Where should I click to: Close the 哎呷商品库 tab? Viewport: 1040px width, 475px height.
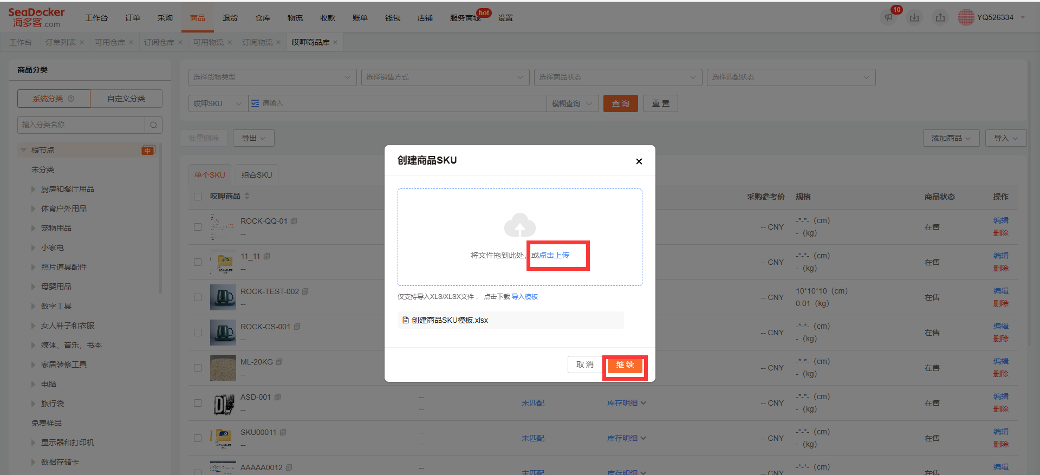[335, 42]
